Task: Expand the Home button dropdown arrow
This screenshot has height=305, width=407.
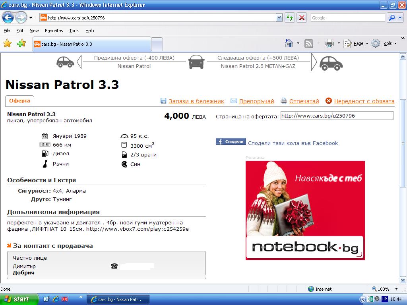Action: [298, 43]
